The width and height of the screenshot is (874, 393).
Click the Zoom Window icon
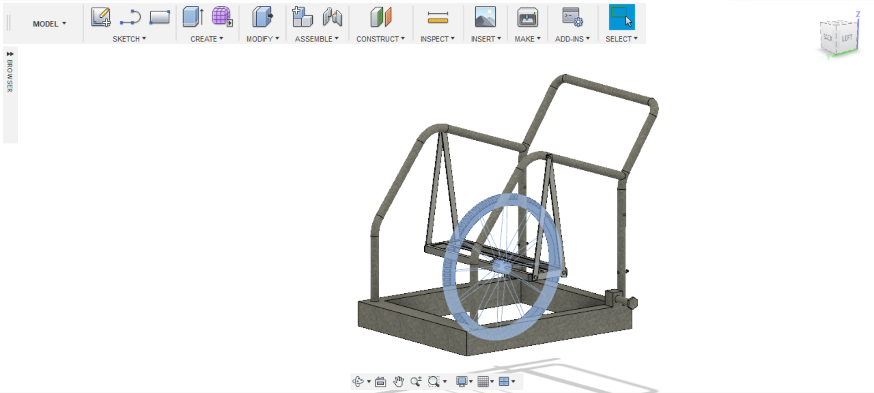pyautogui.click(x=434, y=382)
